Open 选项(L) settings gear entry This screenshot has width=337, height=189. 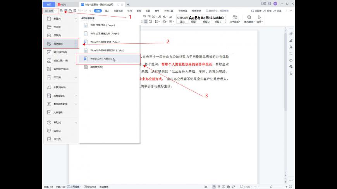(x=61, y=131)
